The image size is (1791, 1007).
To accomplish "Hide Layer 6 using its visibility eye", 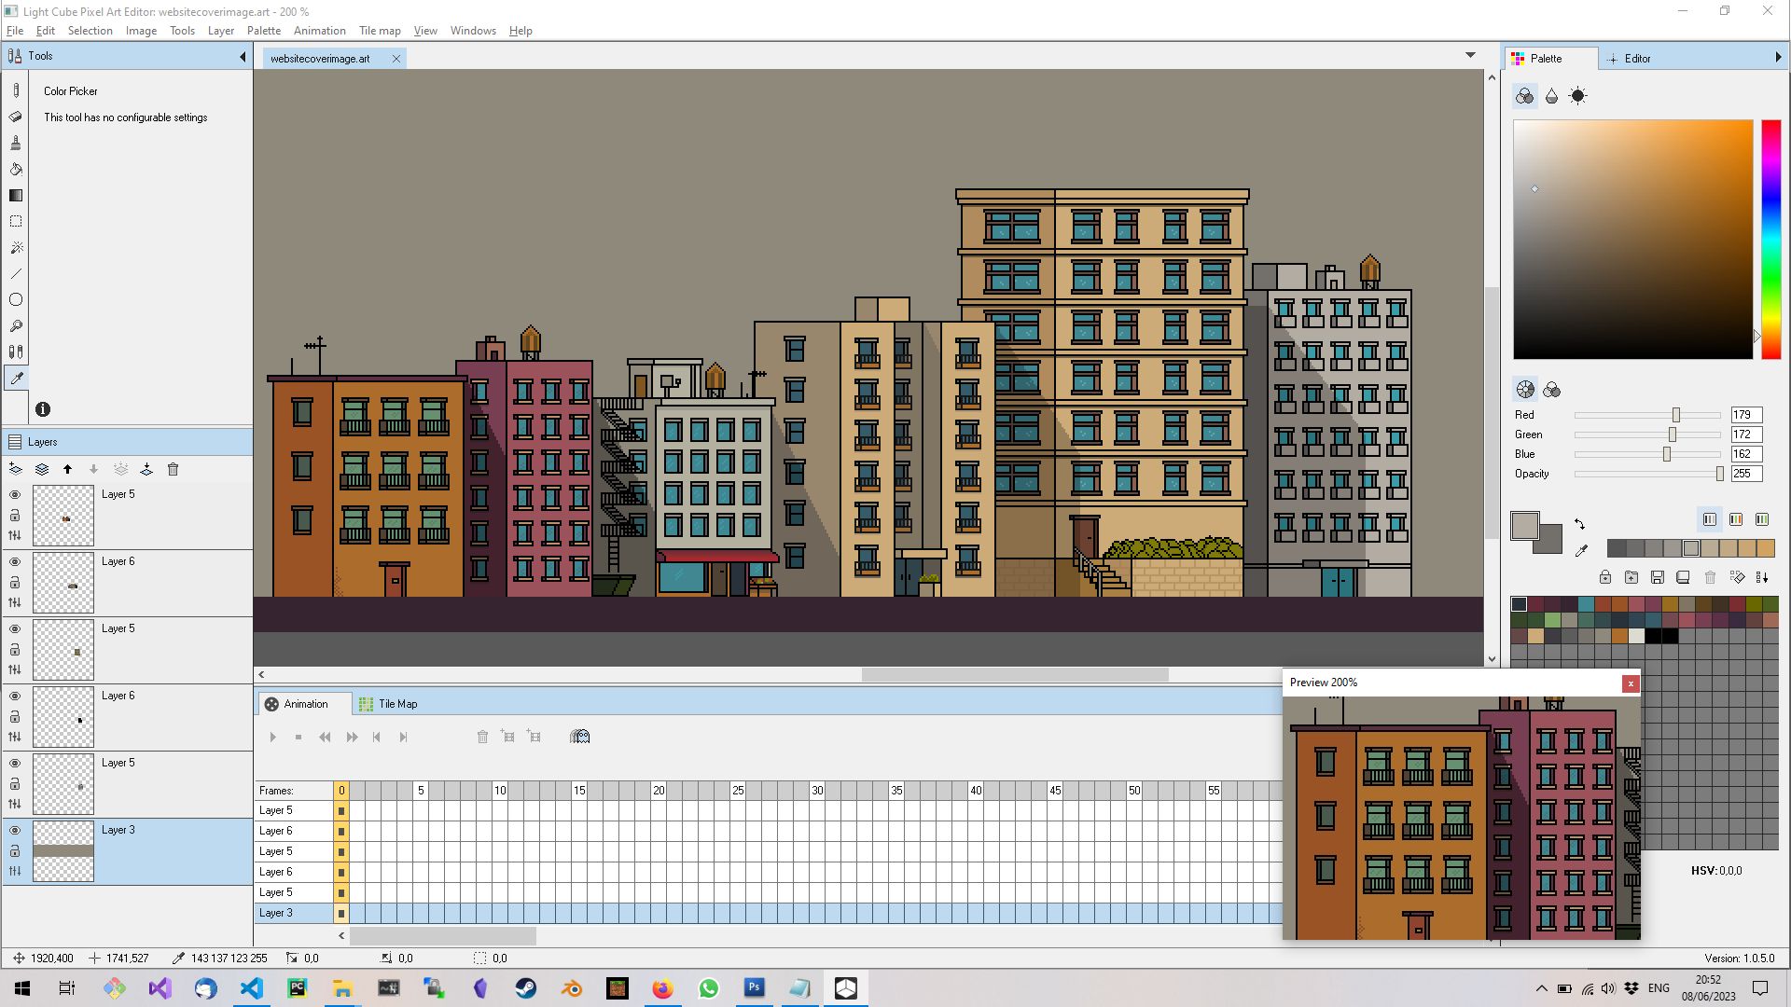I will tap(15, 561).
